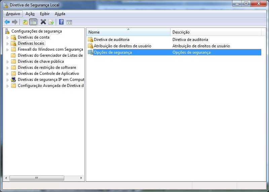
Task: Expand Diretivas de restrição de software node
Action: pyautogui.click(x=7, y=68)
